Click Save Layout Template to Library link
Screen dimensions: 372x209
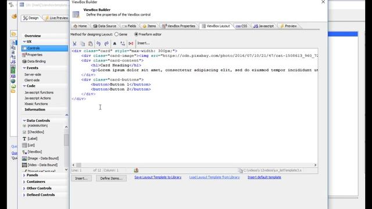pos(158,177)
